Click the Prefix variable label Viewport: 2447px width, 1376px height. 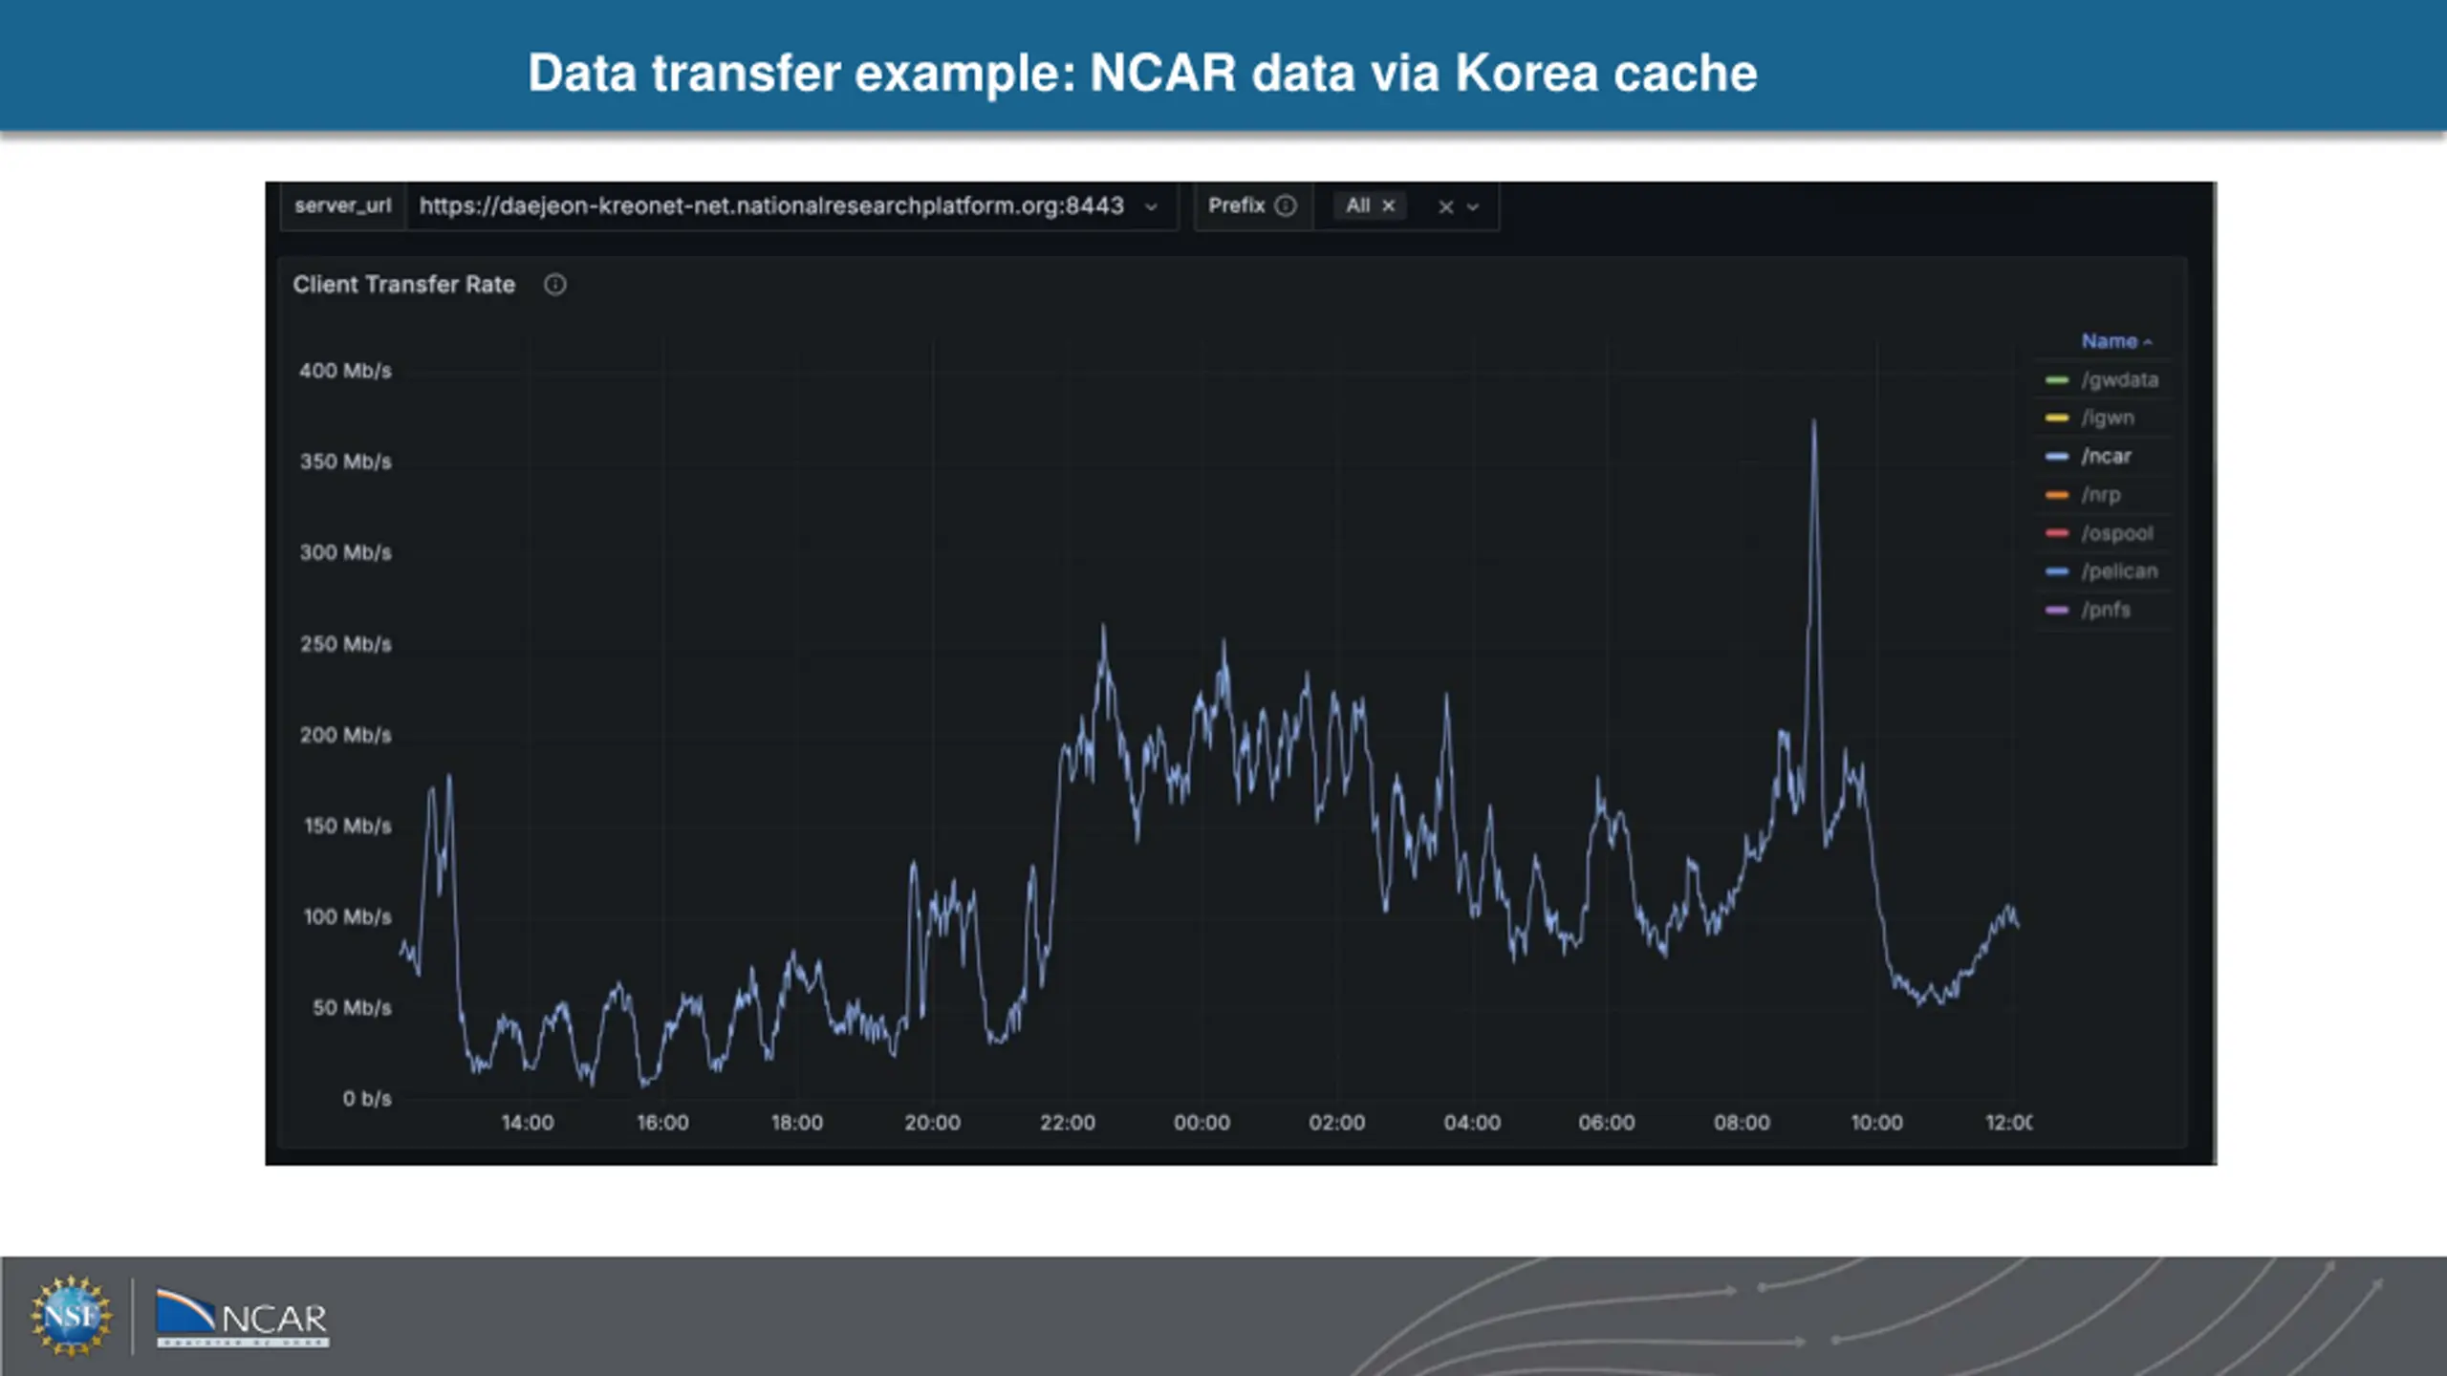[1236, 205]
